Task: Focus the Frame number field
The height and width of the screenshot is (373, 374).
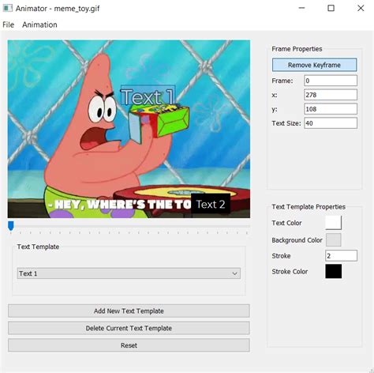Action: (331, 81)
